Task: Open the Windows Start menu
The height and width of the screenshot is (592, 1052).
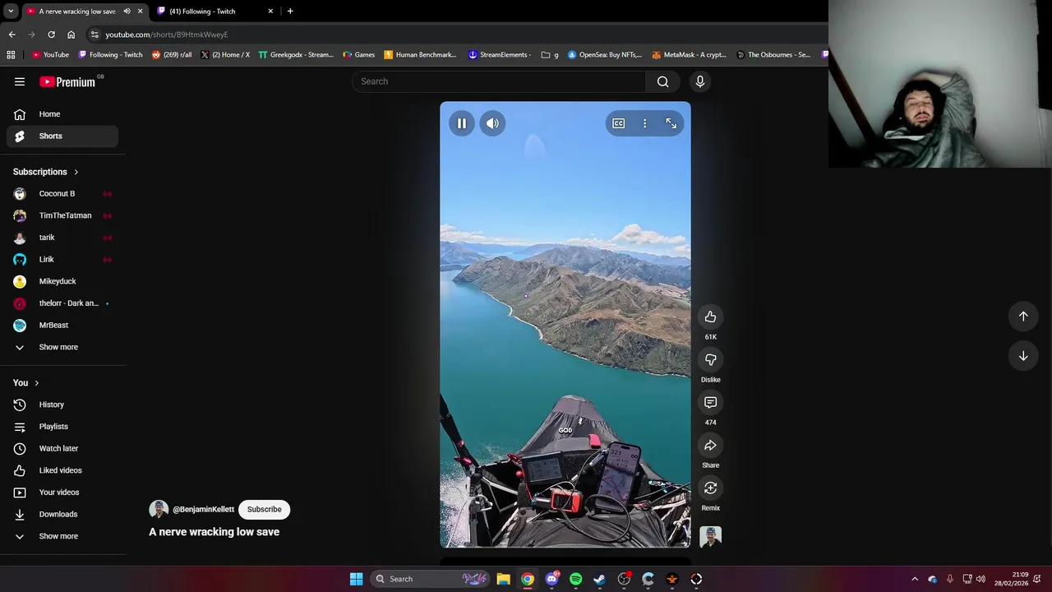Action: [357, 579]
